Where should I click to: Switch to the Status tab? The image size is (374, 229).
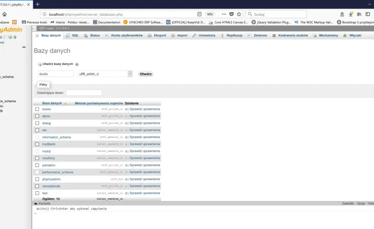coord(92,36)
